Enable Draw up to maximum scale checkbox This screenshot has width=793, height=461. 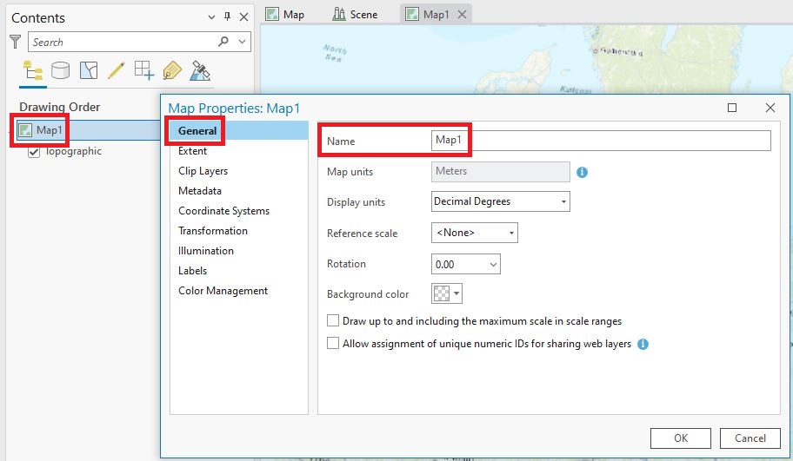(x=333, y=321)
